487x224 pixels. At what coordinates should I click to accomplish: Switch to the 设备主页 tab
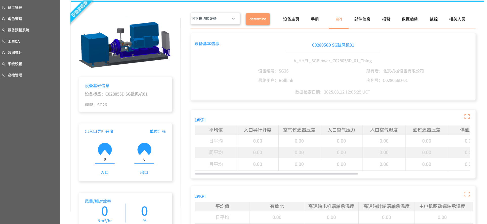coord(291,19)
